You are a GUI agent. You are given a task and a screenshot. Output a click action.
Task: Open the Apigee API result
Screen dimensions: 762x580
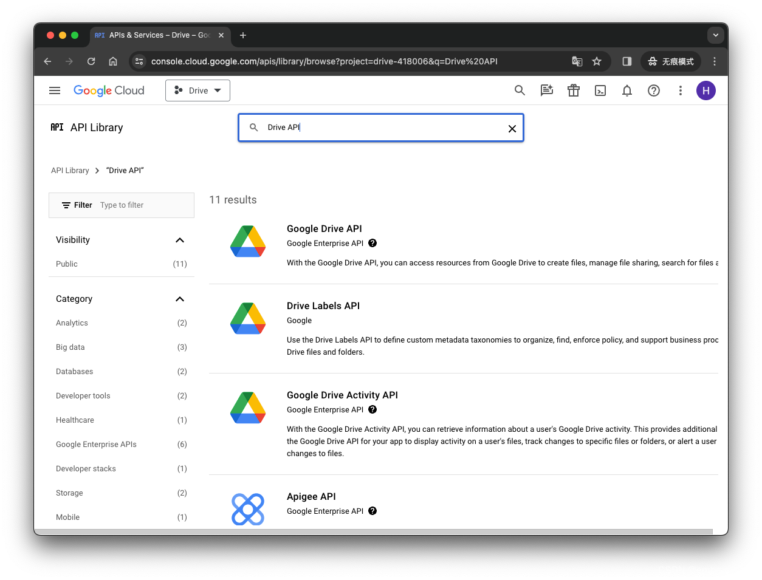coord(311,497)
